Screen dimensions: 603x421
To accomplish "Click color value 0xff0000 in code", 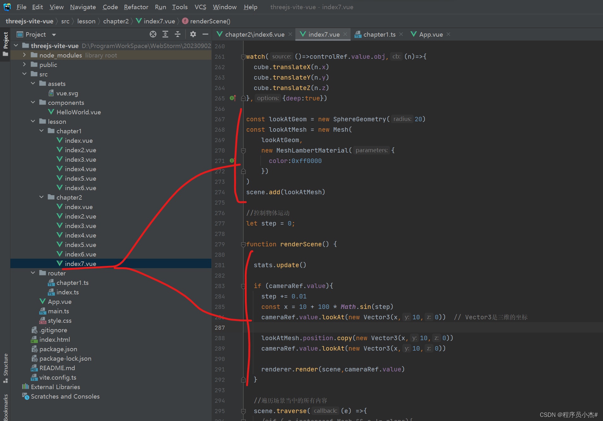I will (x=306, y=161).
